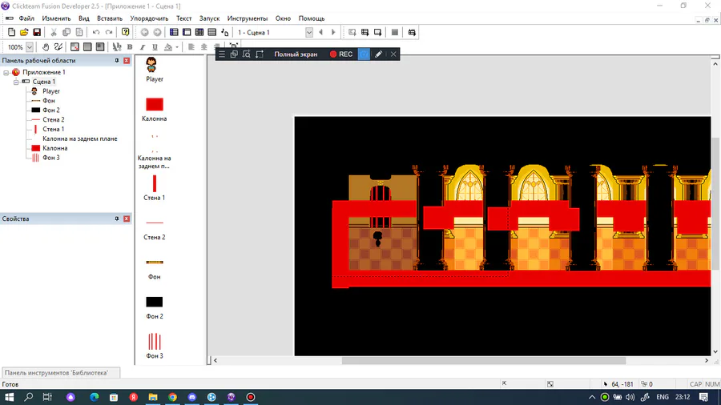Undo the last action
Screen dimensions: 721x405
point(96,32)
